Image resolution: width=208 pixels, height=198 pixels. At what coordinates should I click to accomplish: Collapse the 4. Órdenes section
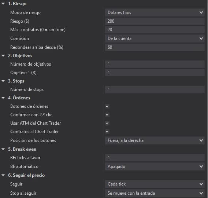coord(3,98)
